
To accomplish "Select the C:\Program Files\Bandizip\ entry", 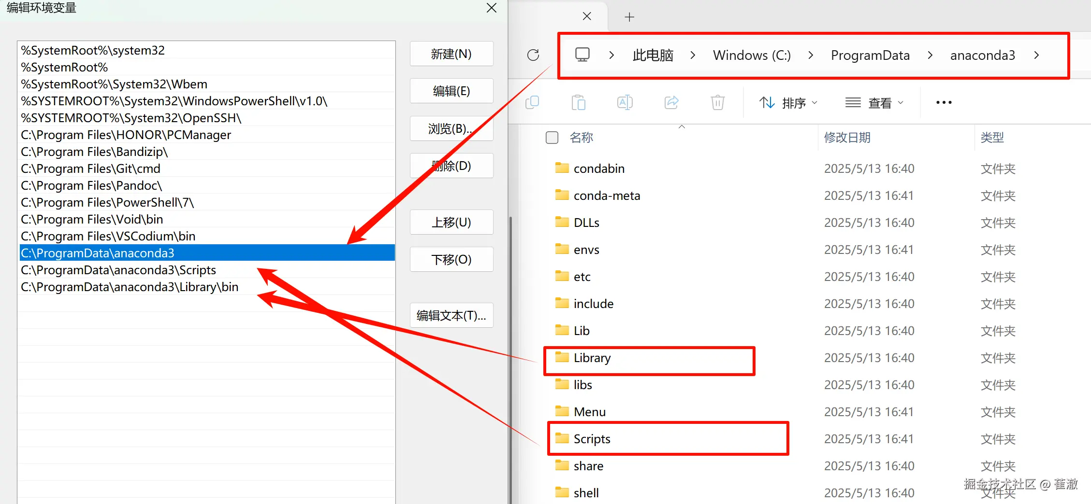I will (207, 152).
